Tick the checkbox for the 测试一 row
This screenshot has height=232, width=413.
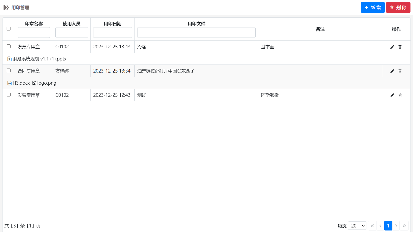(x=9, y=95)
